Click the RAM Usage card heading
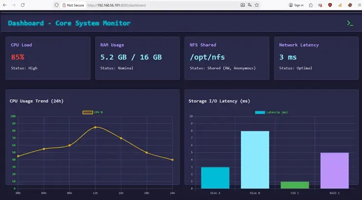The height and width of the screenshot is (200, 362). click(112, 45)
